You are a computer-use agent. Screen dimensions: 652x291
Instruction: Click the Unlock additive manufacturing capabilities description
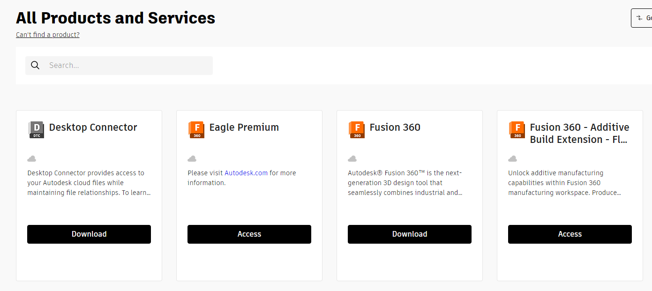565,183
